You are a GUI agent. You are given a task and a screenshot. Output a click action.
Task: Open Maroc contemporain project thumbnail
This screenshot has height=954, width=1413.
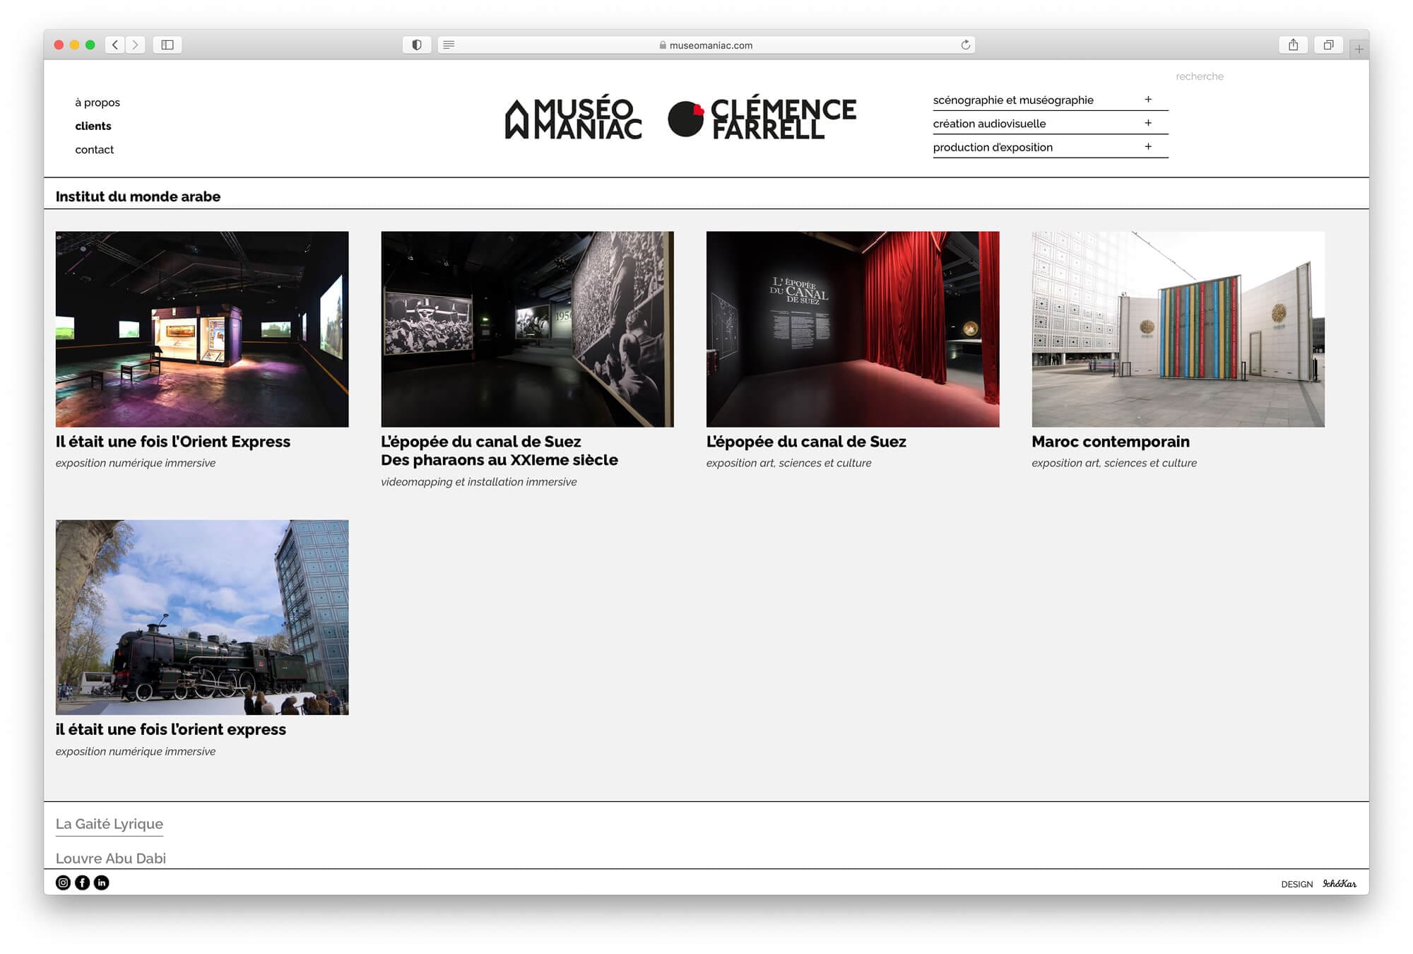(1178, 329)
